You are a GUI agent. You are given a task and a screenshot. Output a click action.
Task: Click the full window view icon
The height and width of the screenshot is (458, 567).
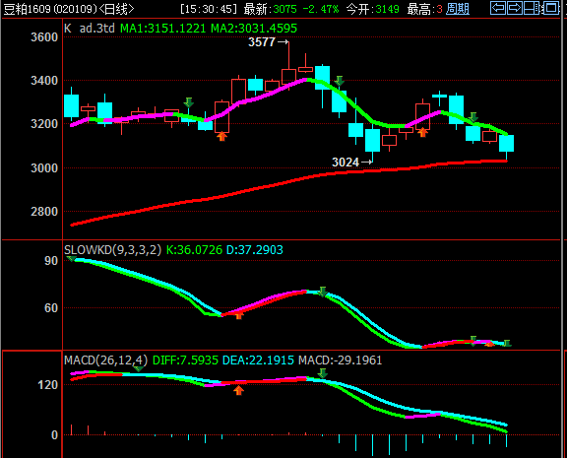point(551,8)
